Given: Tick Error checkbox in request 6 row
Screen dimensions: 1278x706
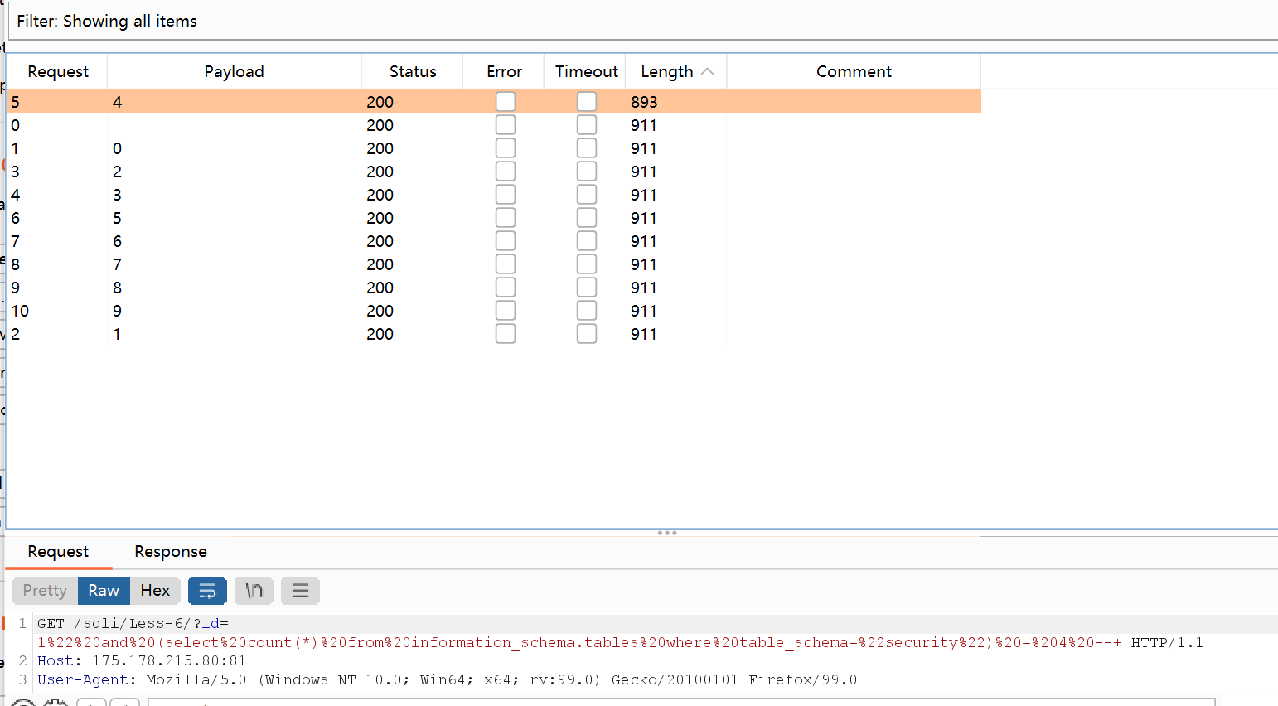Looking at the screenshot, I should pos(506,218).
